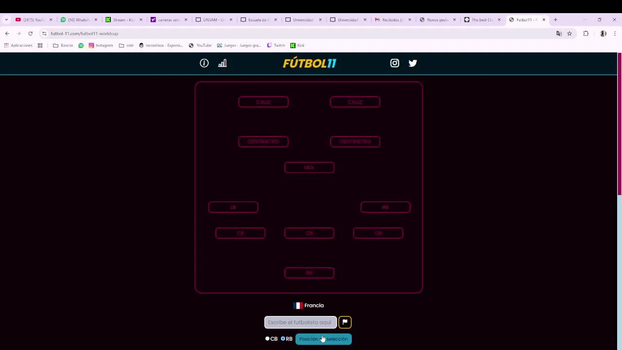This screenshot has width=622, height=350.
Task: Close the Stream - Kick tab
Action: coord(141,20)
